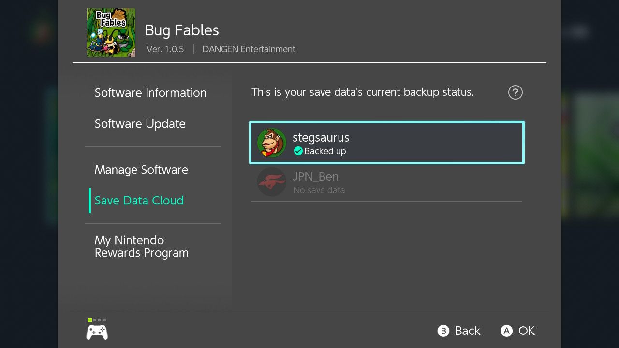
Task: Click the Bug Fables game cover thumbnail
Action: coord(111,32)
